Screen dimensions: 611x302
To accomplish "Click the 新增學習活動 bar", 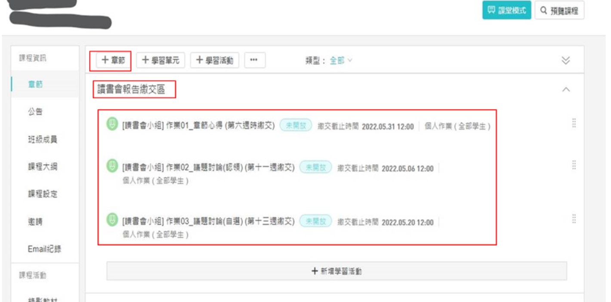I will pos(336,271).
